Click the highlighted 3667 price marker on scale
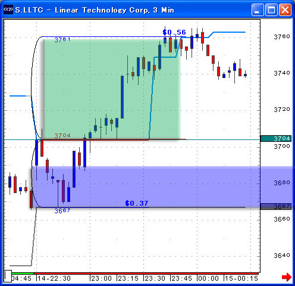This screenshot has height=286, width=295. click(276, 206)
